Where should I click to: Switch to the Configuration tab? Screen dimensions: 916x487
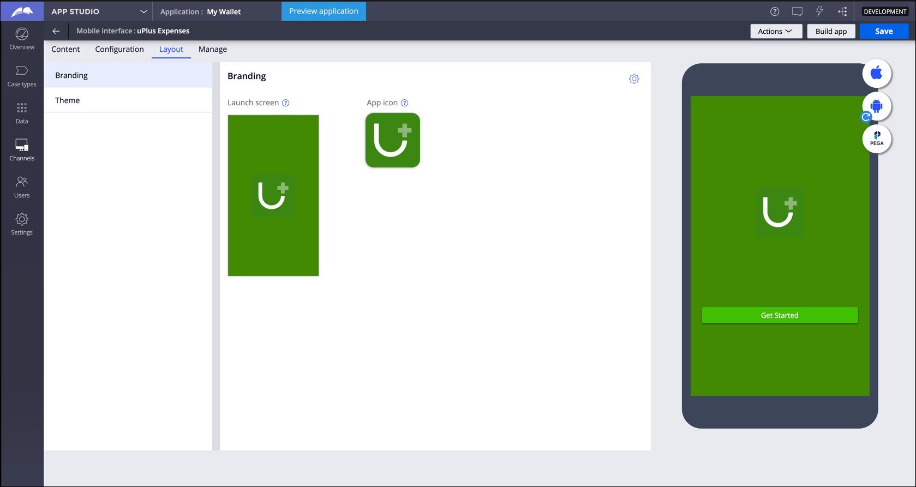tap(119, 49)
